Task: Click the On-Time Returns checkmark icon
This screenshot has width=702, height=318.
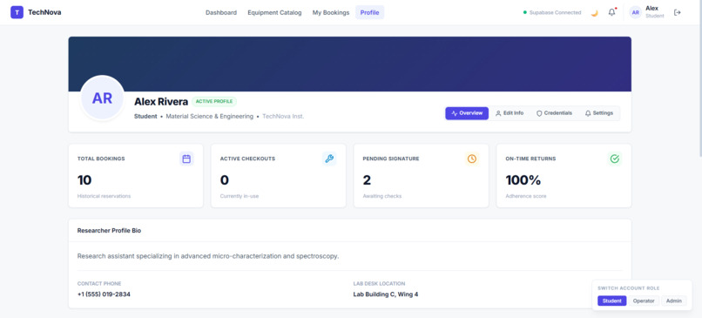Action: [x=615, y=159]
